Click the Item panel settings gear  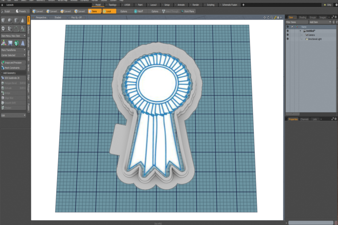click(336, 17)
